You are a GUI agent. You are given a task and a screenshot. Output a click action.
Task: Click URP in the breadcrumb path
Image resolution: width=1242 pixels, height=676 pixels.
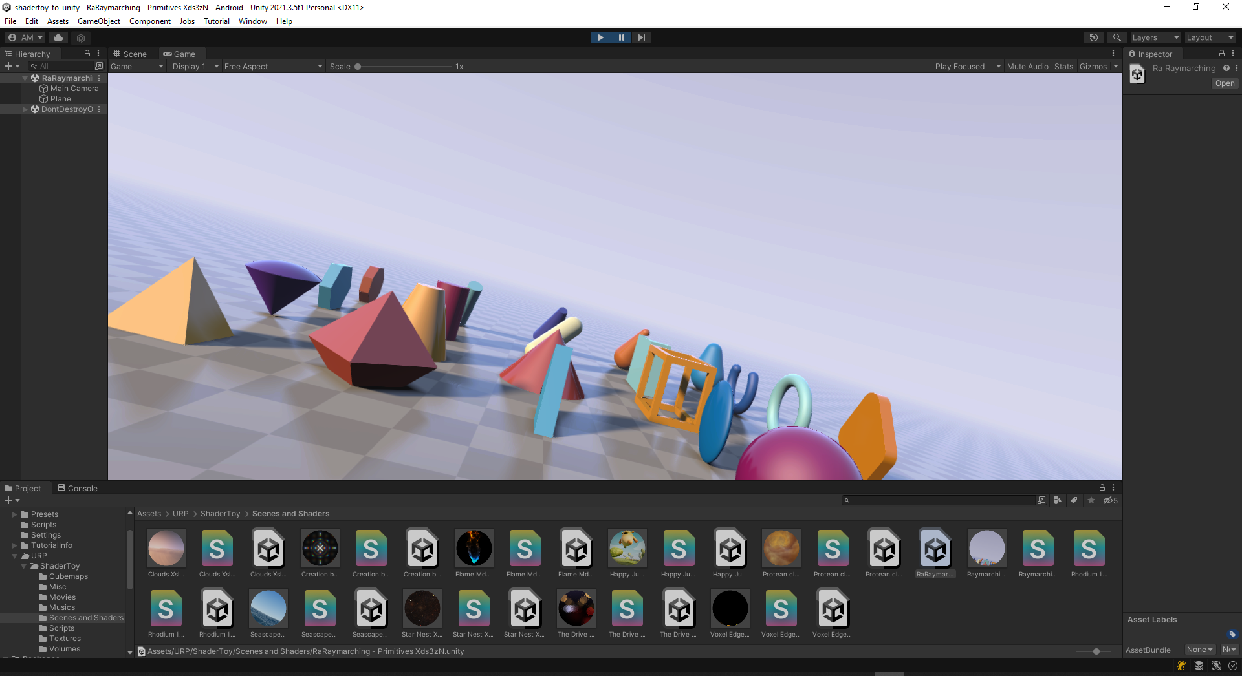180,514
